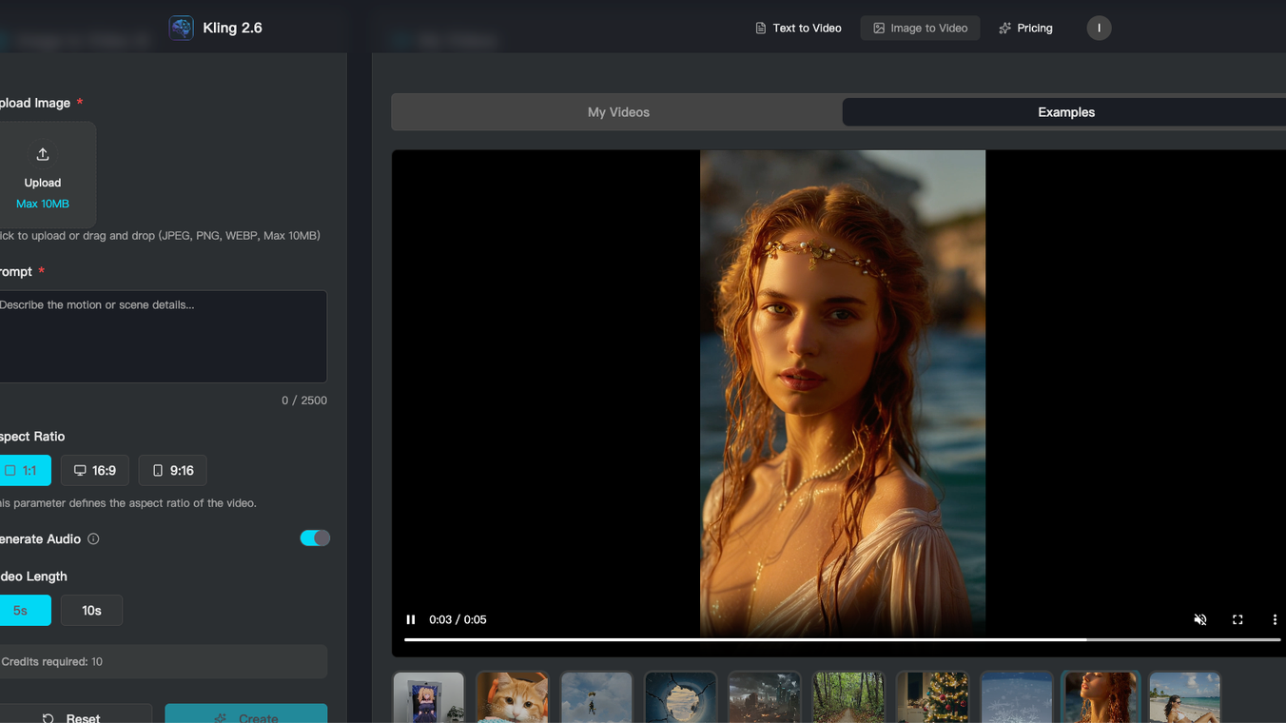
Task: Select the 9:16 aspect ratio
Action: tap(173, 470)
